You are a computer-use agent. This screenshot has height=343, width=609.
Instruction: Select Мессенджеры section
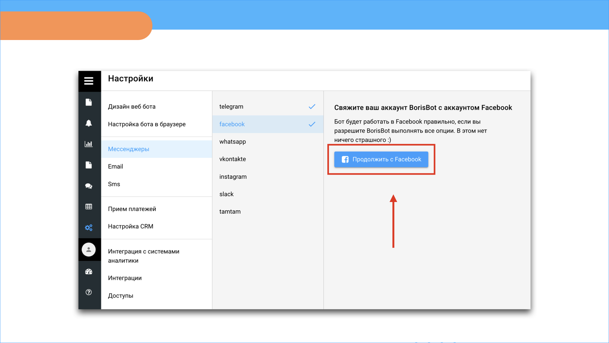click(157, 149)
